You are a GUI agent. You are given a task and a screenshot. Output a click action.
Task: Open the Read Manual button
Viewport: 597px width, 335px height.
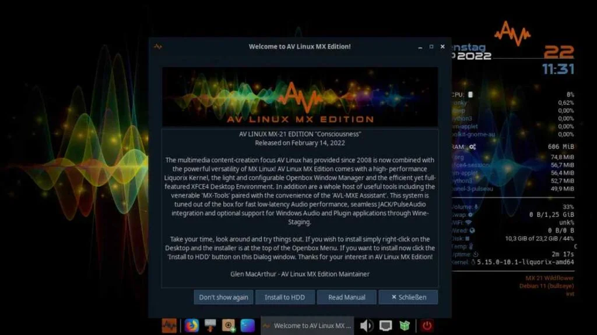pos(346,297)
